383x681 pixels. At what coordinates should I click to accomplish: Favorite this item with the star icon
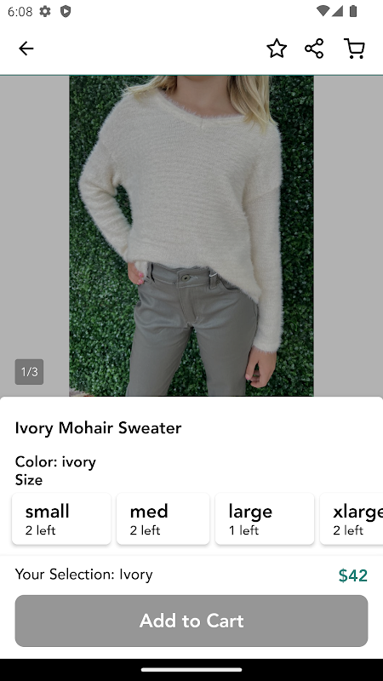point(277,49)
